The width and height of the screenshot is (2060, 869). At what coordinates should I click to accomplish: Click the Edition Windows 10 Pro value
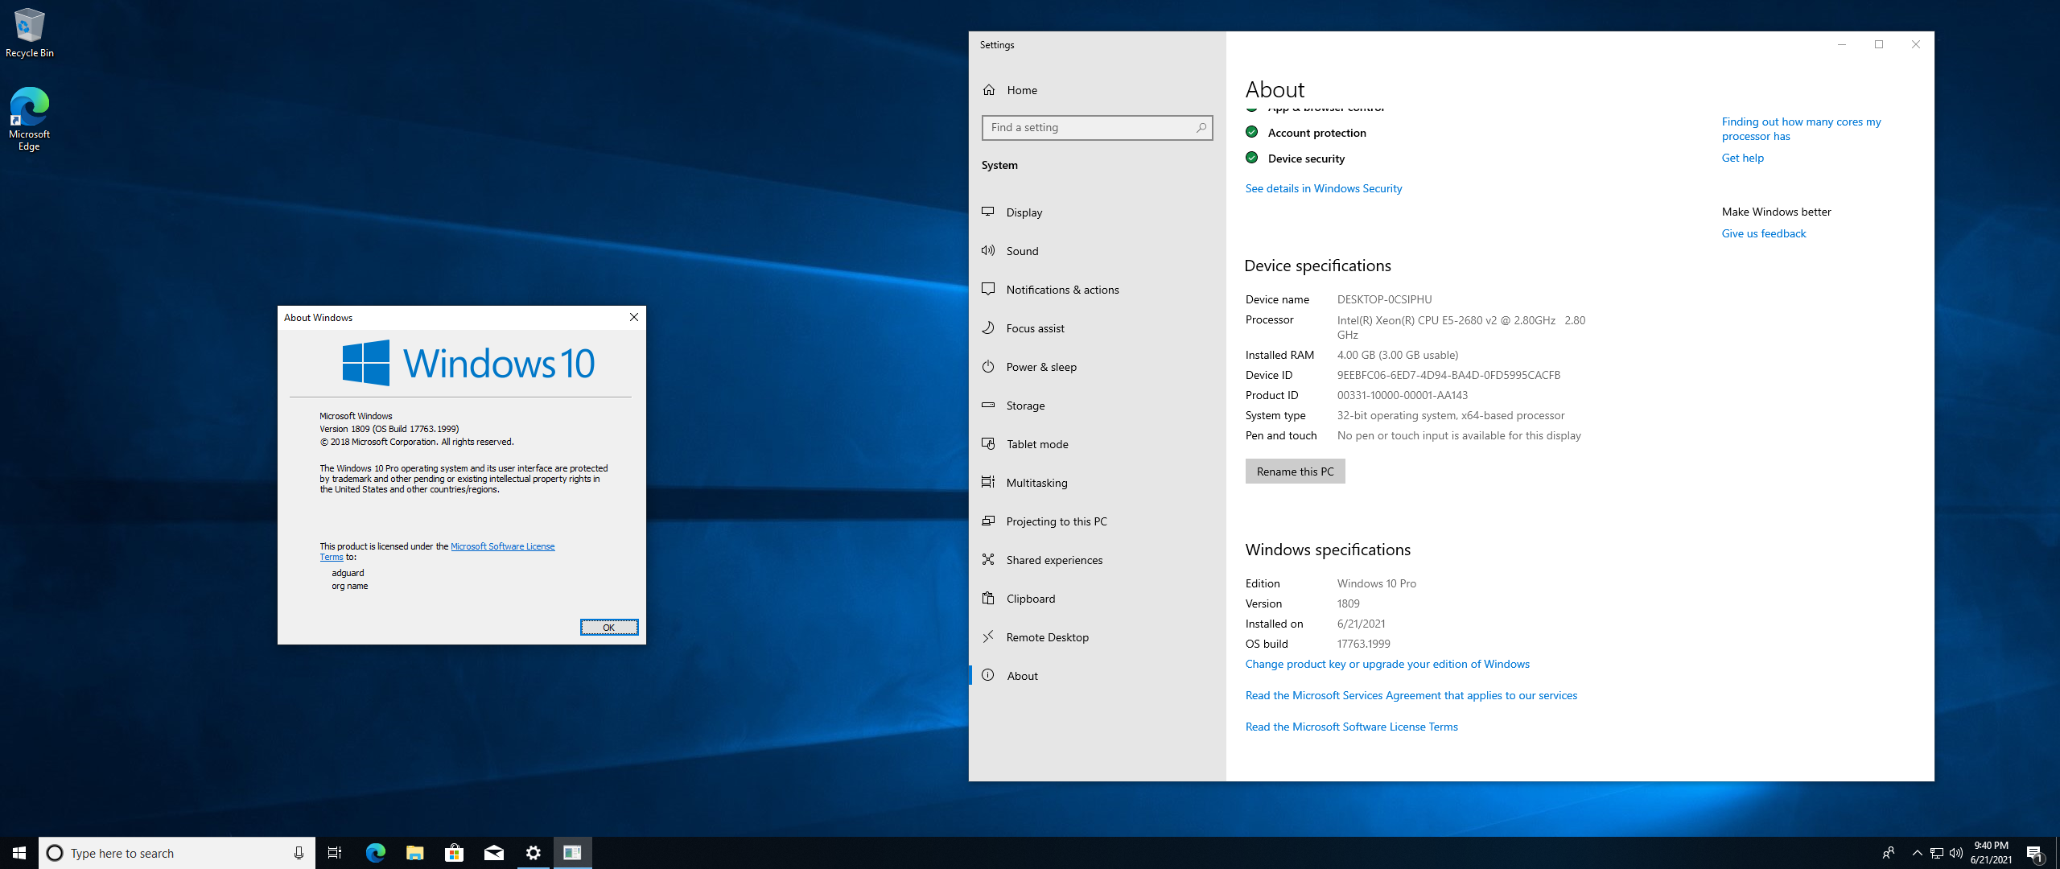[x=1376, y=583]
